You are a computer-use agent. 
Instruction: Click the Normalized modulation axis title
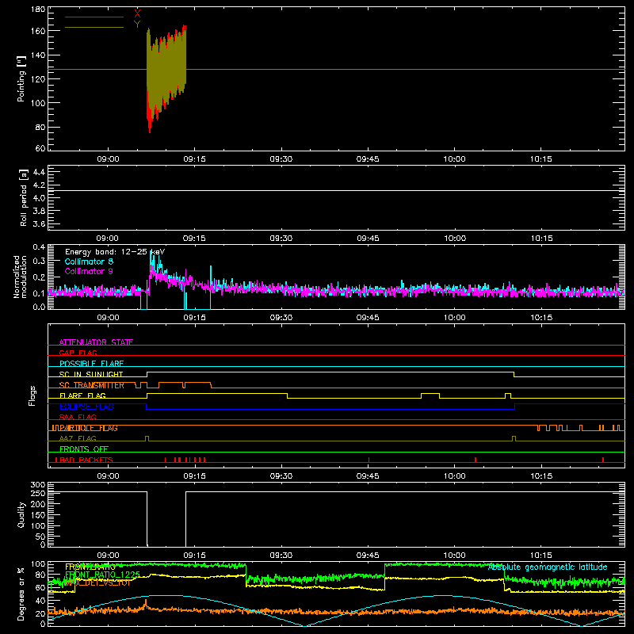point(20,277)
